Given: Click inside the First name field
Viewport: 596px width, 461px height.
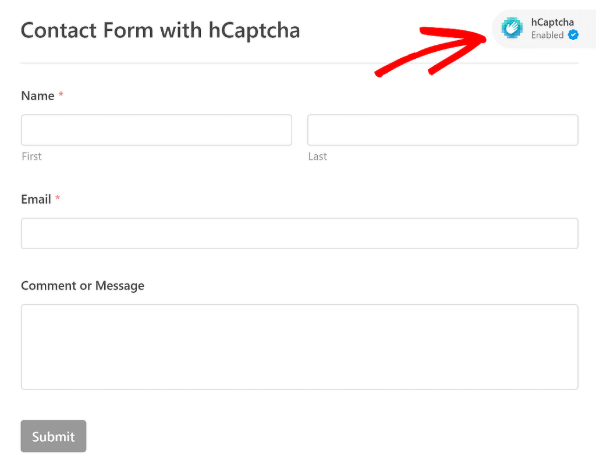Looking at the screenshot, I should pos(156,129).
